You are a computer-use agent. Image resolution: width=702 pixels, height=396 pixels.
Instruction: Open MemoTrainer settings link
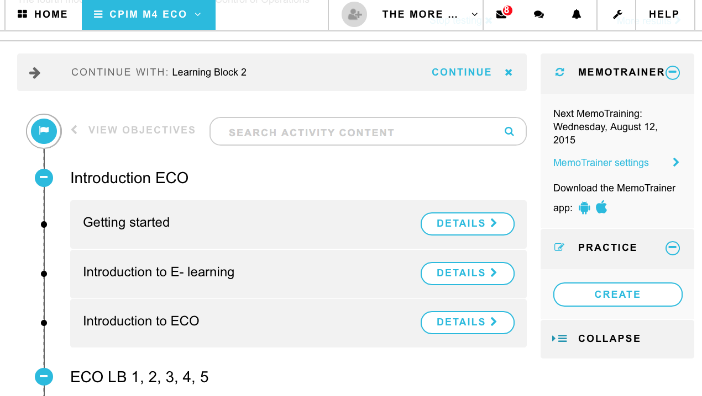point(601,163)
